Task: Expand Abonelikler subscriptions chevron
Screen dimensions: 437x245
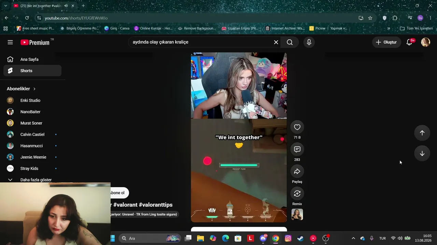Action: 34,89
